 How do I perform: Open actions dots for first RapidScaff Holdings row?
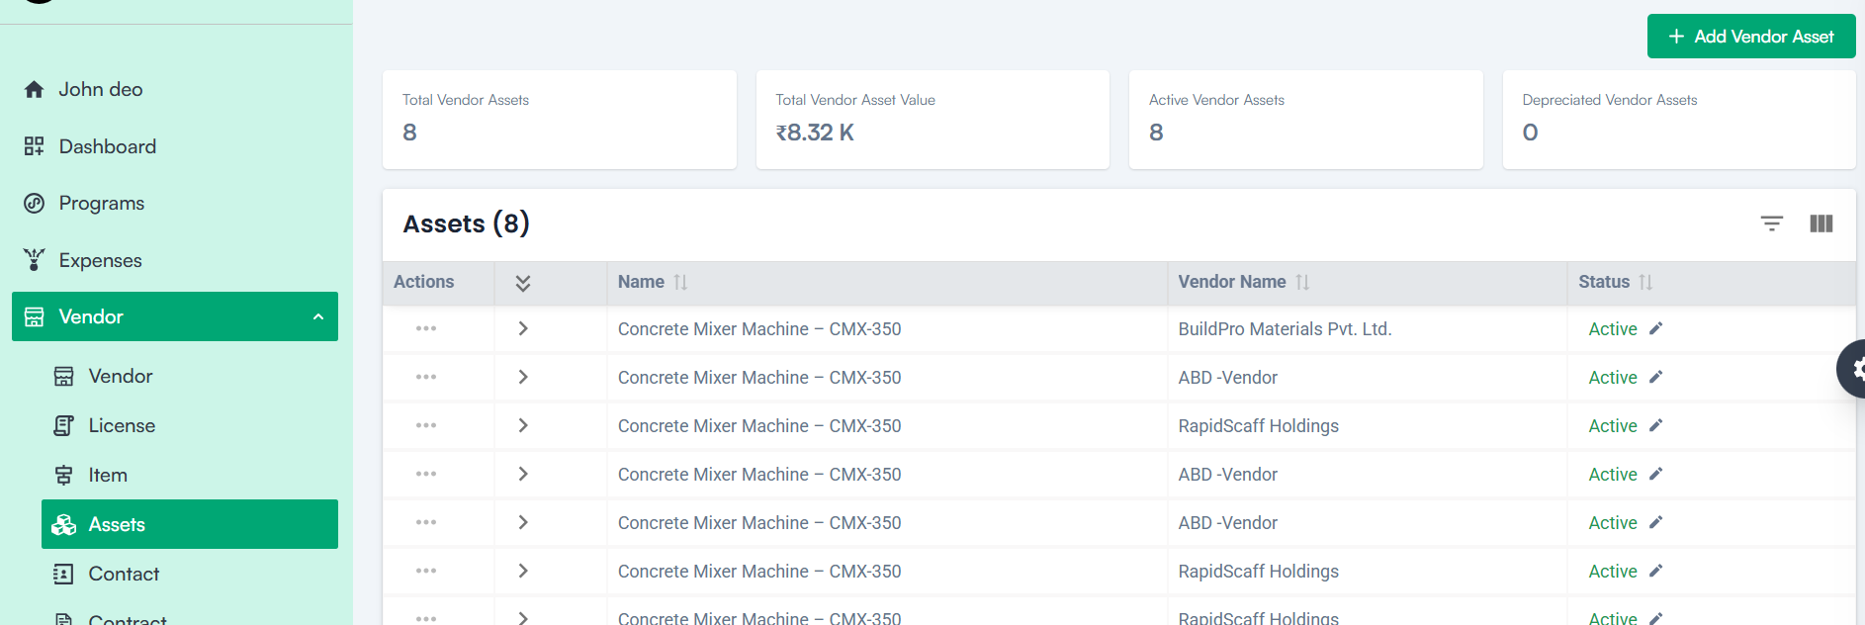[x=426, y=425]
